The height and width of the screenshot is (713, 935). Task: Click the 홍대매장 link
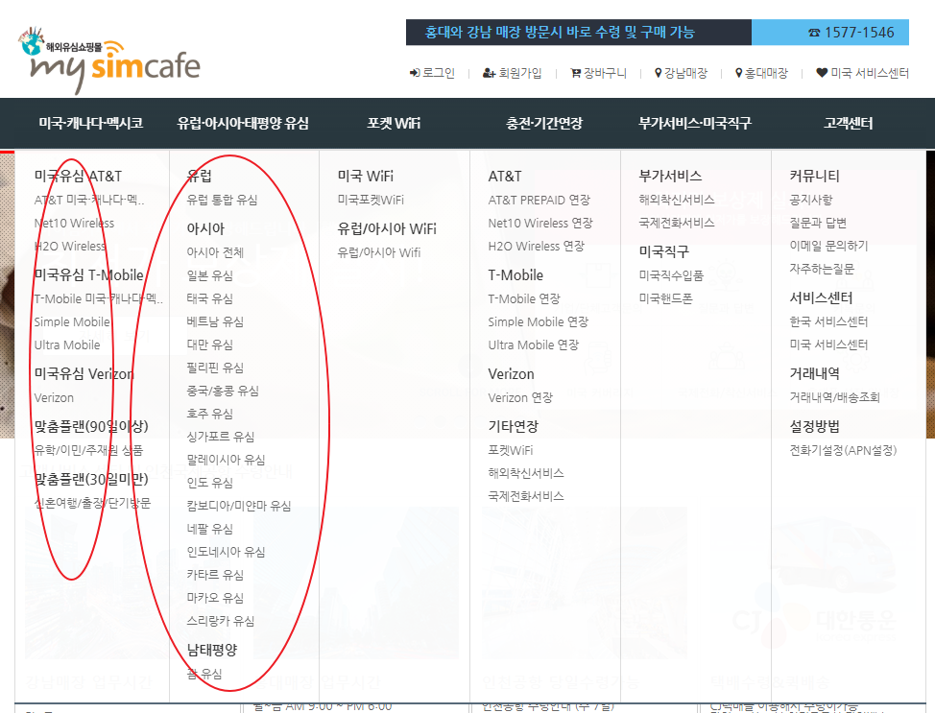766,73
